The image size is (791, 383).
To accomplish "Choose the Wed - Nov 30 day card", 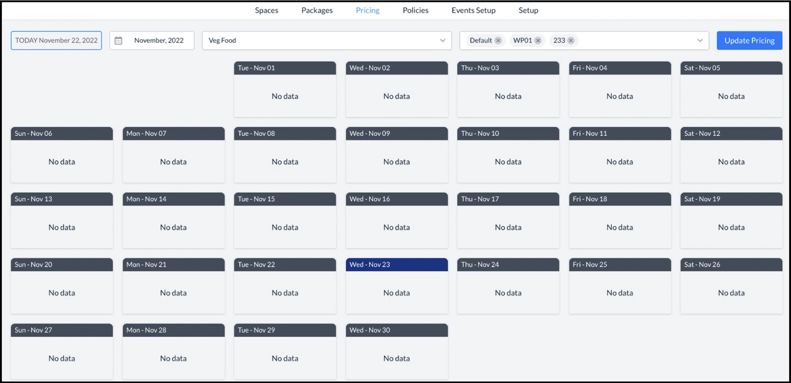I will (396, 351).
